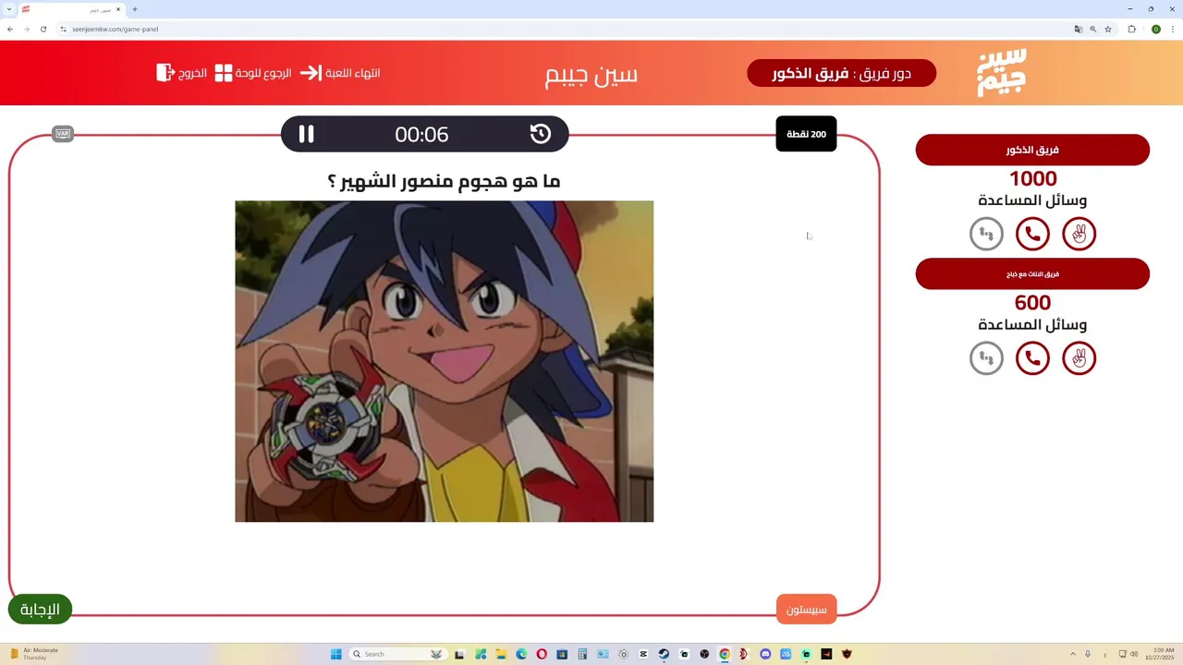
Task: Click the score 600 of the second team
Action: (1032, 302)
